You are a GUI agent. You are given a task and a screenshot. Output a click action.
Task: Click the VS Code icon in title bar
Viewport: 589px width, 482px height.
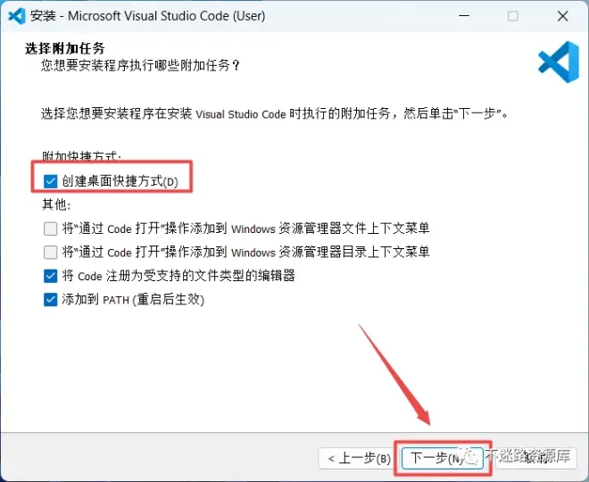[x=17, y=16]
